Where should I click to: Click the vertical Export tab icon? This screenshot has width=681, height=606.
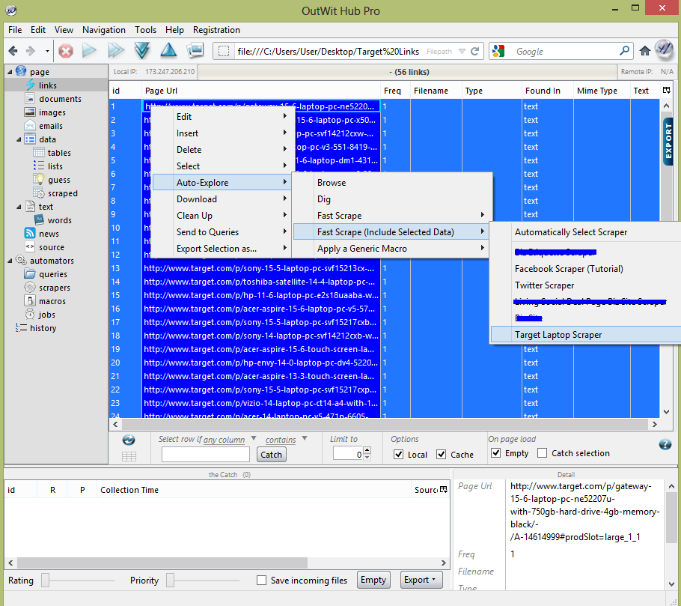click(x=668, y=141)
